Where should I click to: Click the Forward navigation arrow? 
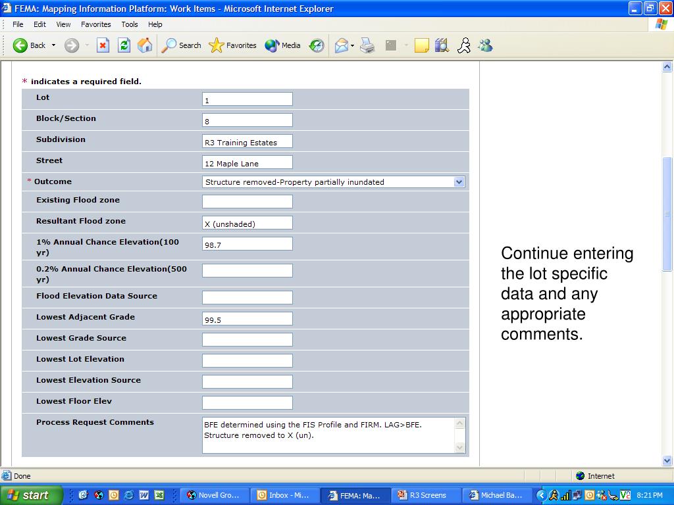(x=72, y=45)
